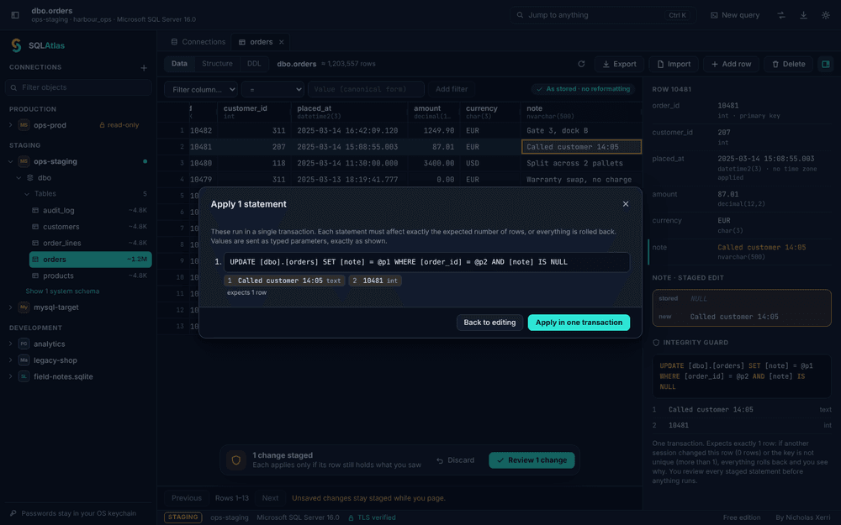Click the Integrity Guard shield icon

(x=656, y=343)
